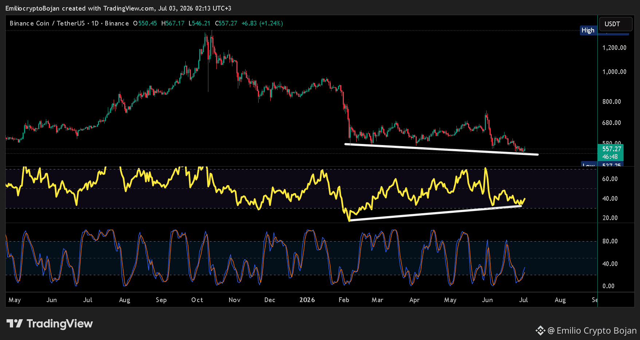Click the current price label 557.27
This screenshot has height=340, width=640.
coord(612,149)
